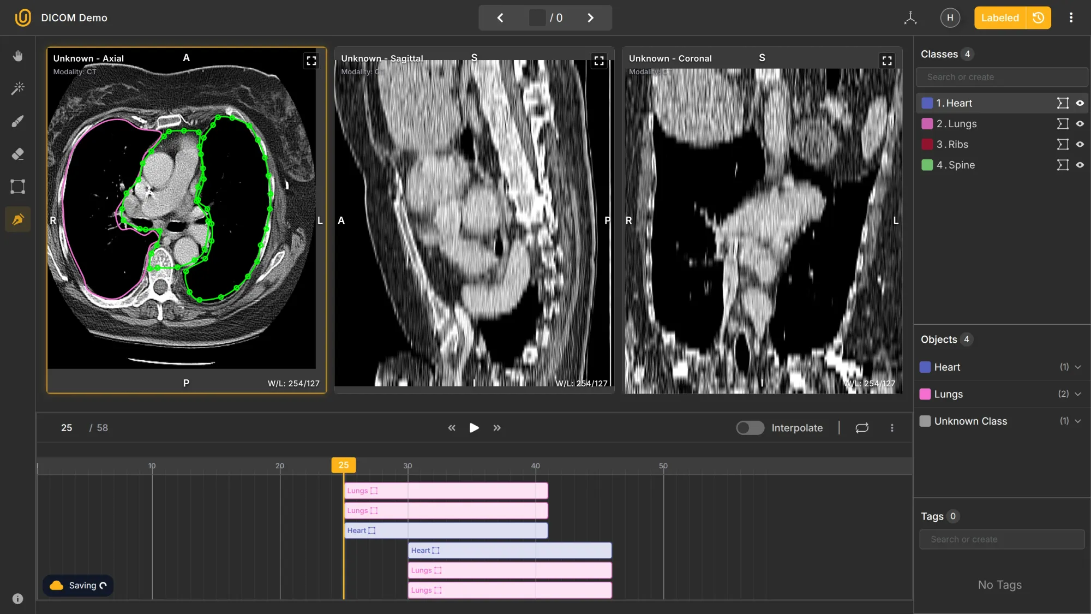Expand the Lungs object entry

tap(1078, 394)
